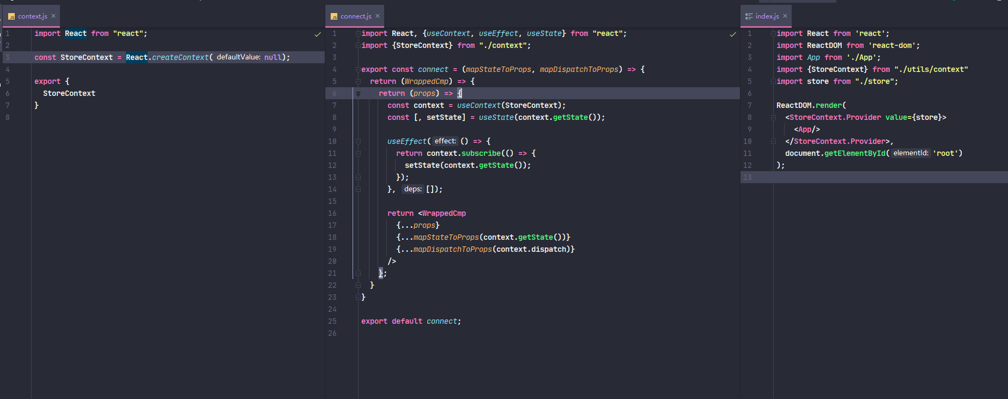Viewport: 1008px width, 399px height.
Task: Click the green inspection checkmark in context.js
Action: (x=318, y=34)
